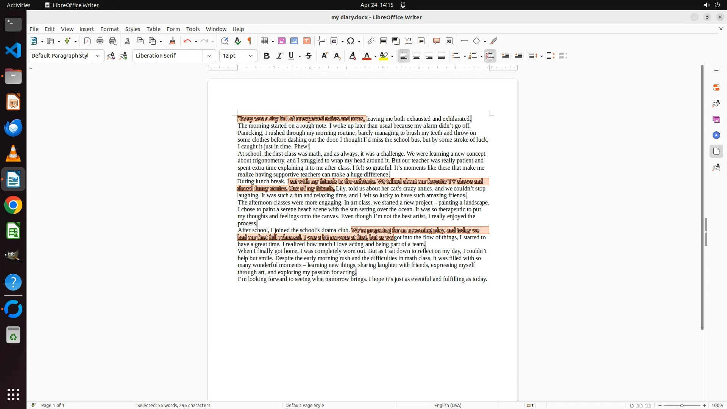Toggle formatting marks pilcrow button
Viewport: 727px width, 409px height.
(250, 41)
